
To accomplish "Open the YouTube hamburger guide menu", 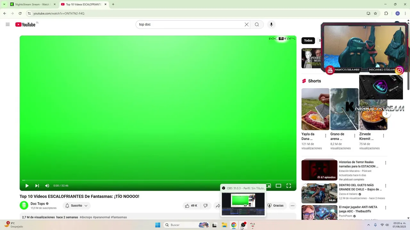I will coord(8,25).
